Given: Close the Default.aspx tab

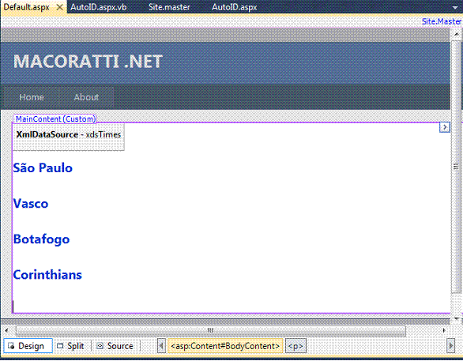Looking at the screenshot, I should coord(59,7).
